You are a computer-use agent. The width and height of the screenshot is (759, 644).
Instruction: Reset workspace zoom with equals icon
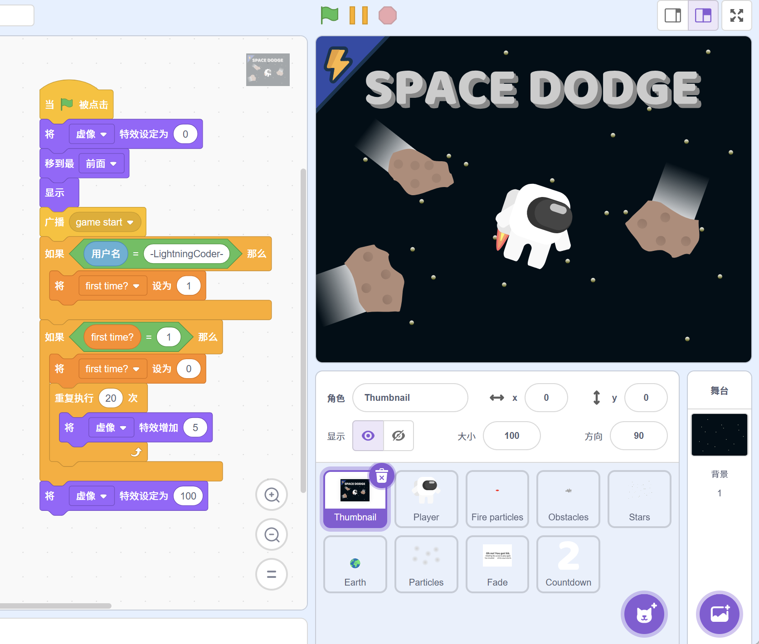272,574
